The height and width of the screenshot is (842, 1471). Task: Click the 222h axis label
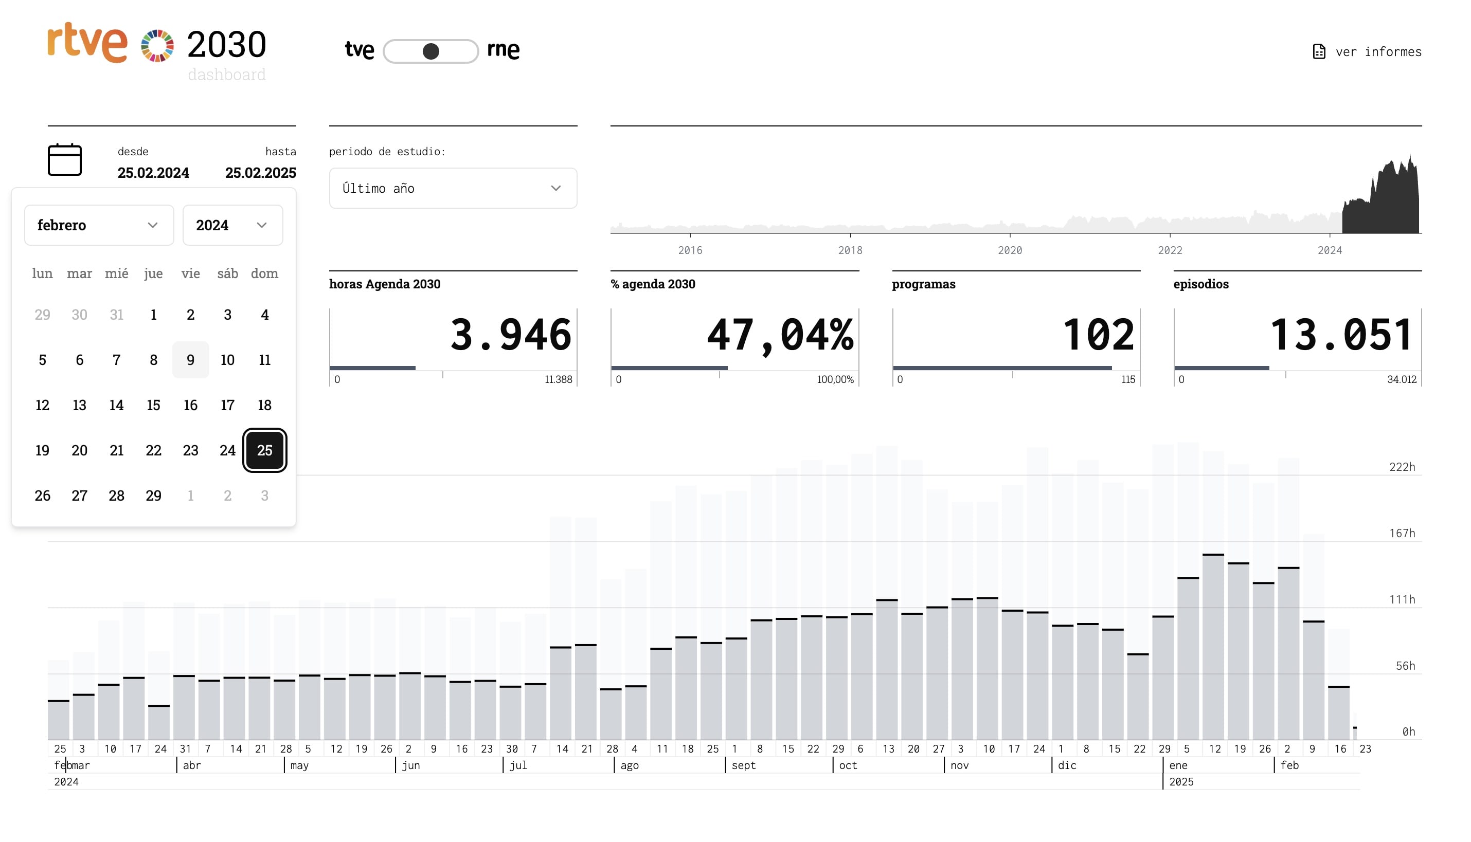(x=1402, y=467)
